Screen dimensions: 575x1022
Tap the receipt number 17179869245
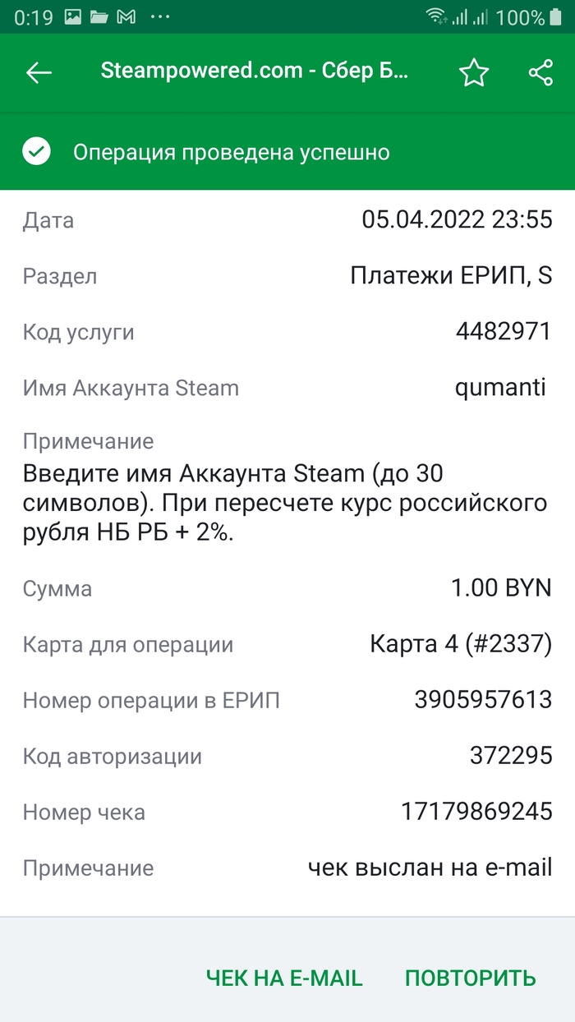[476, 812]
